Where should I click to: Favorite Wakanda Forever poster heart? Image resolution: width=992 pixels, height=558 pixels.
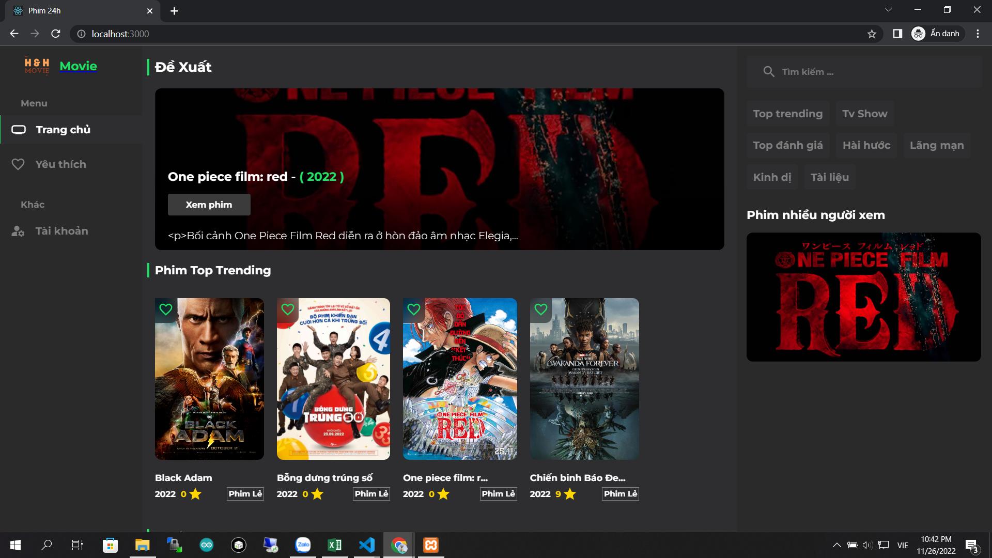[x=541, y=309]
